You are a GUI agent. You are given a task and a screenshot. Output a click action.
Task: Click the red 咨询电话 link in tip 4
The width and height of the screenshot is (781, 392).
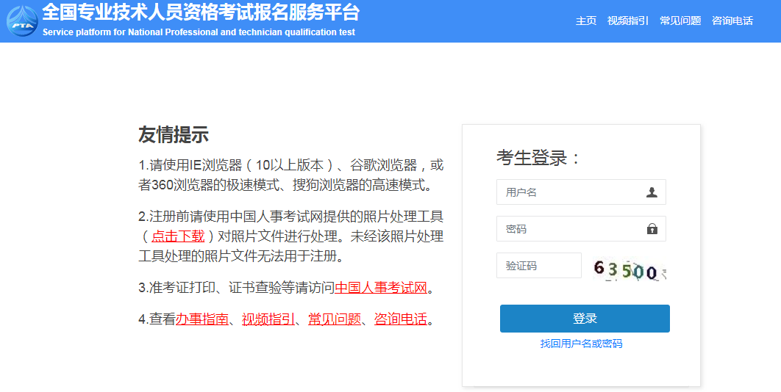[400, 319]
